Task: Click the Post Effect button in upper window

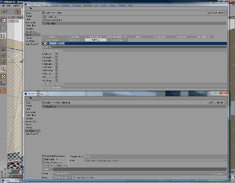Action: pyautogui.click(x=218, y=13)
